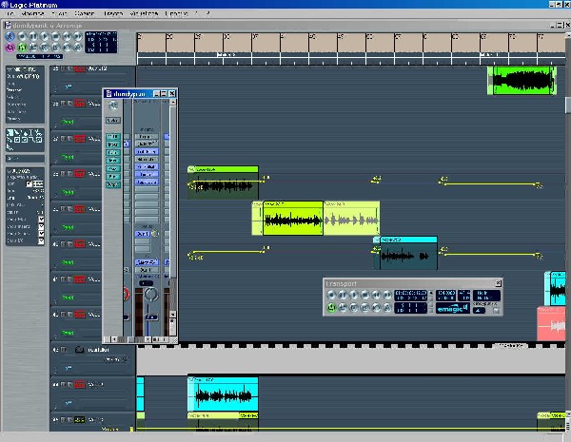
Task: Open Read automation menu on track 37
Action: click(68, 157)
